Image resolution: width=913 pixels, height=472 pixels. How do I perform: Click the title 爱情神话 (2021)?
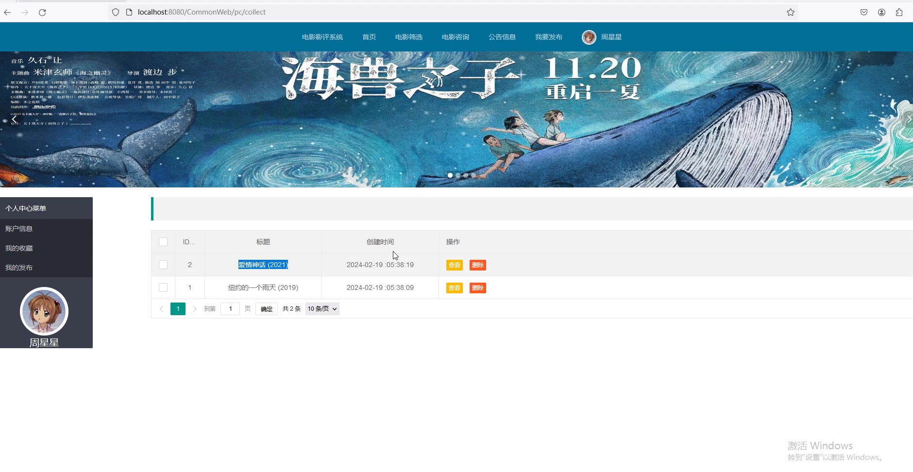coord(263,265)
